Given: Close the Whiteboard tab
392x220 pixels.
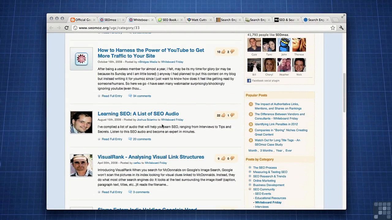Looking at the screenshot, I should coord(152,20).
